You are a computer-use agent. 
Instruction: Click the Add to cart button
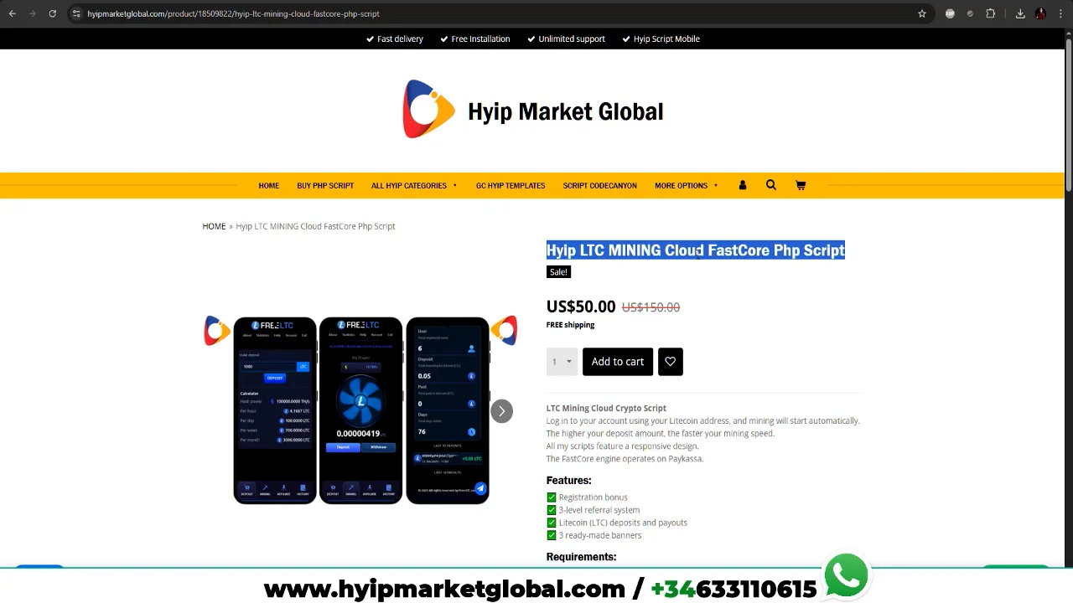point(618,362)
